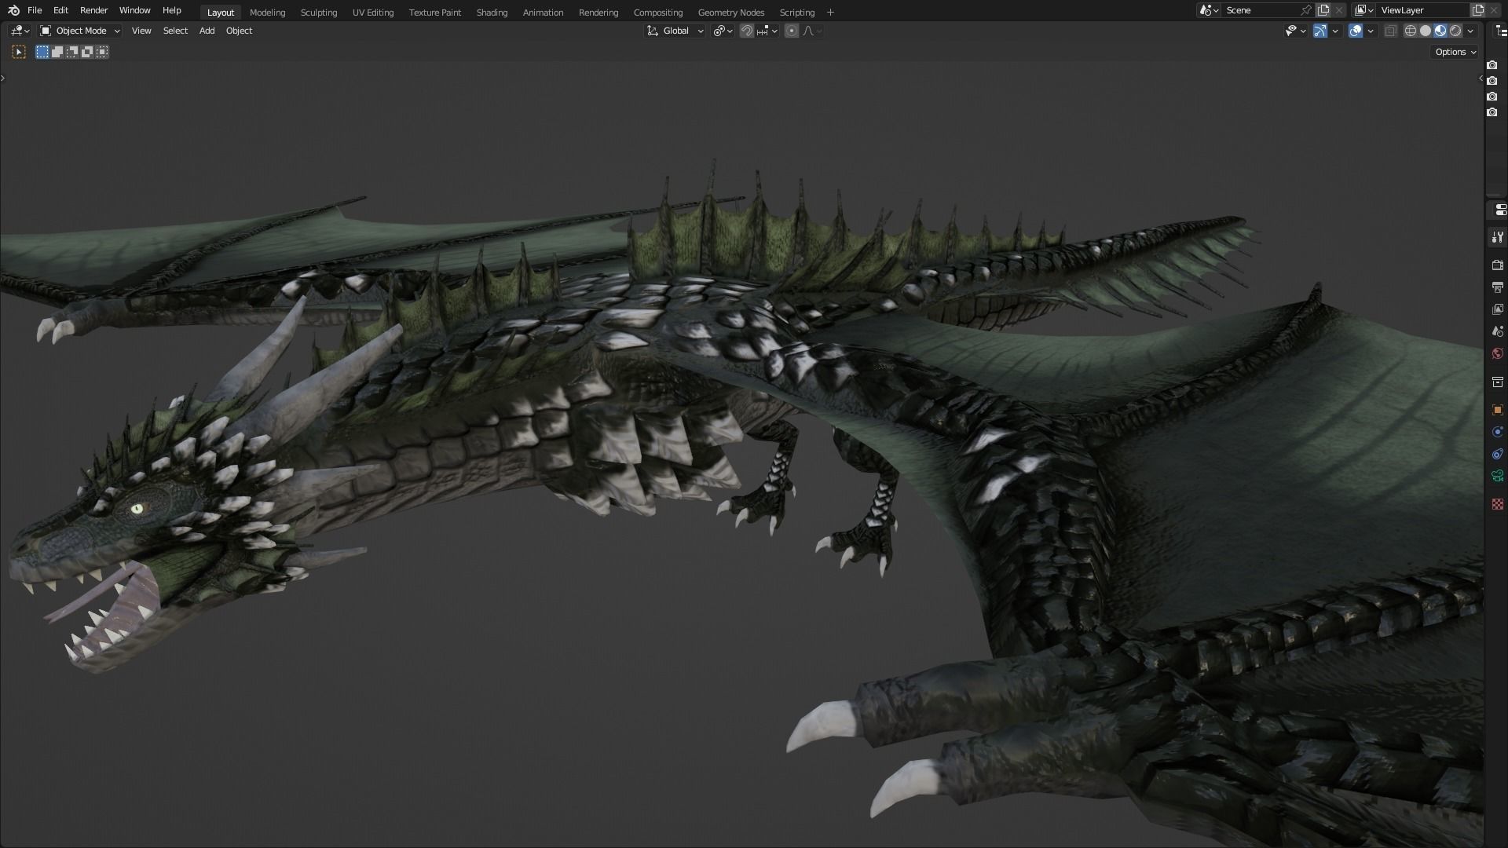Open the proportional falloff curve selector
The image size is (1508, 848).
(812, 31)
